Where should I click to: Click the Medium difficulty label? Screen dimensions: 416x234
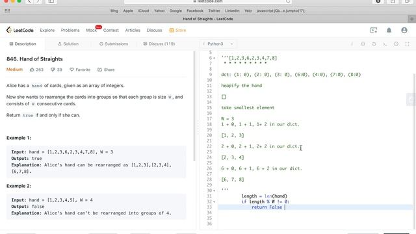[x=14, y=70]
